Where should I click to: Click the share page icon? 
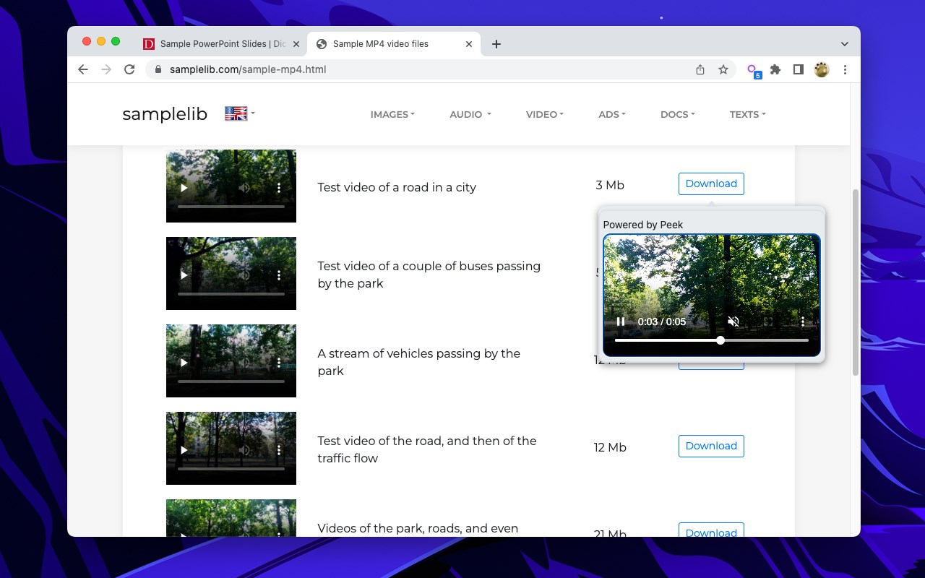point(700,69)
